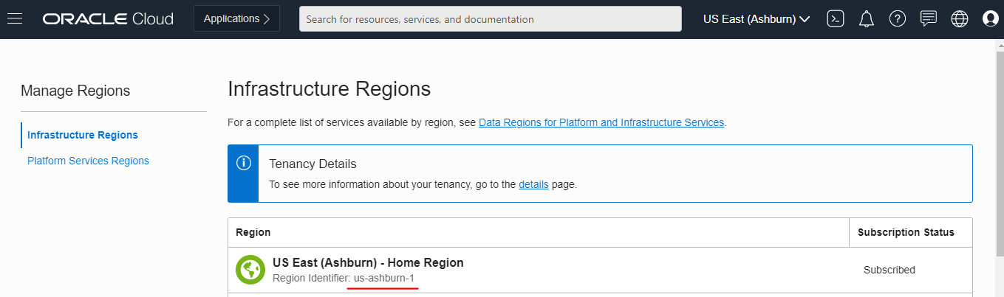Screen dimensions: 1004x297
Task: Switch to Platform Services Regions
Action: coord(88,161)
